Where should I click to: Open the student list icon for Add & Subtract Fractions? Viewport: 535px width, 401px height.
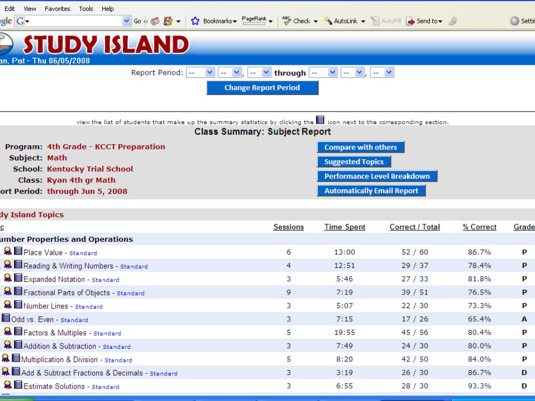point(16,372)
